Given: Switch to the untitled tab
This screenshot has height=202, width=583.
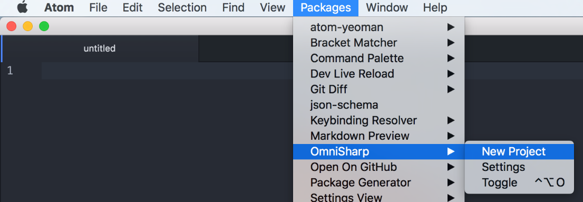Looking at the screenshot, I should click(x=100, y=49).
